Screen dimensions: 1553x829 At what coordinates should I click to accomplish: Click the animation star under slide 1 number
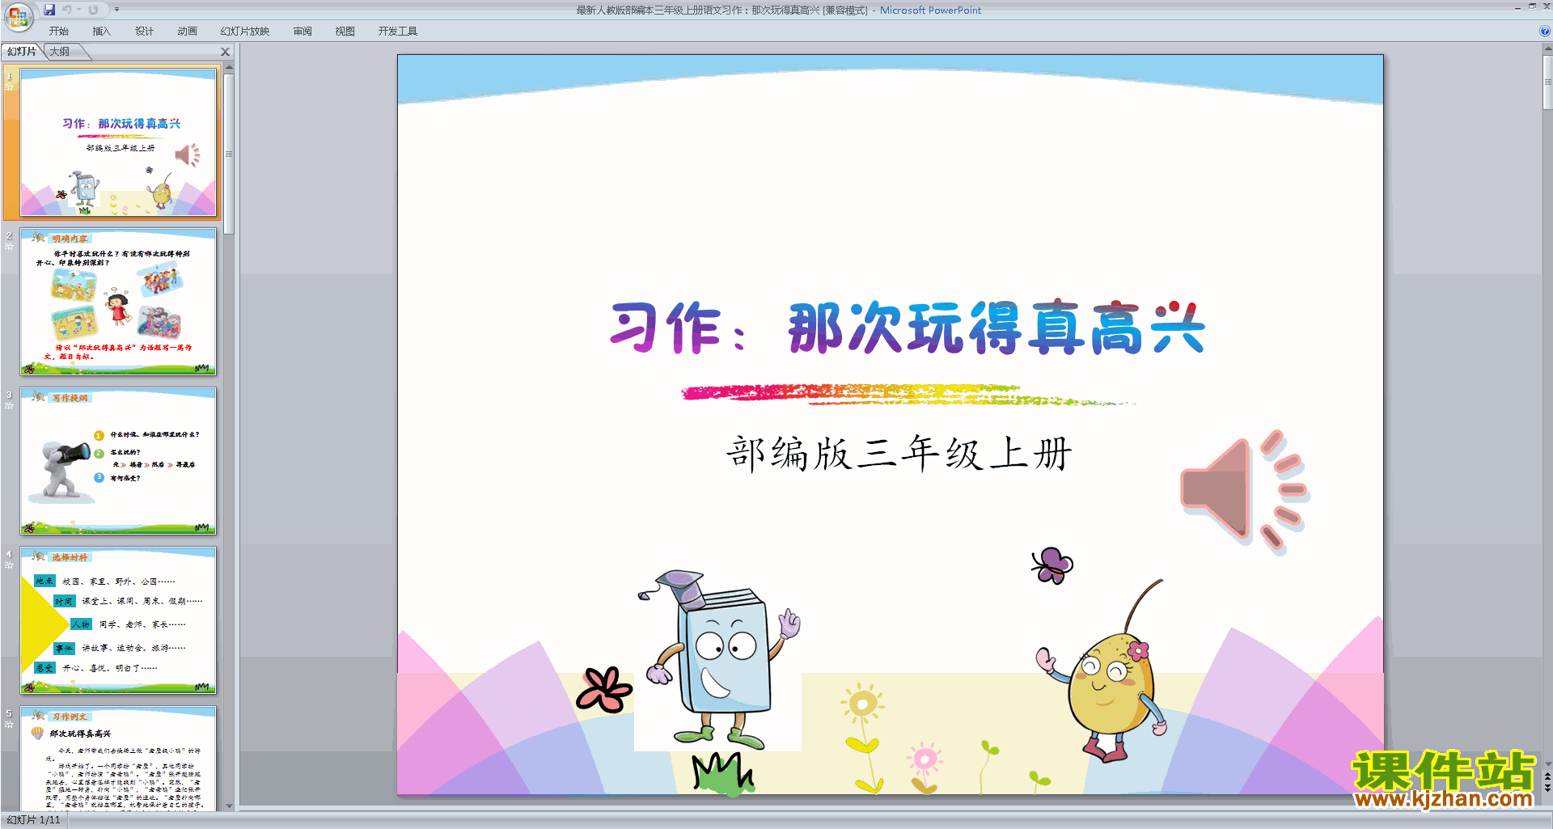10,87
